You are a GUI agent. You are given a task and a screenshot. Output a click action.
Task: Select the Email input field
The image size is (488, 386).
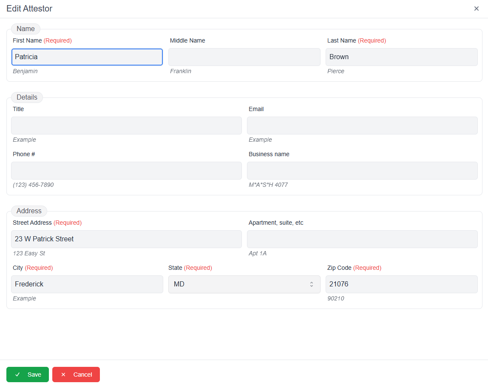pos(362,126)
